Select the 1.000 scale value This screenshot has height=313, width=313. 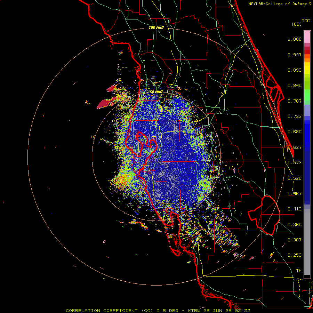click(295, 39)
